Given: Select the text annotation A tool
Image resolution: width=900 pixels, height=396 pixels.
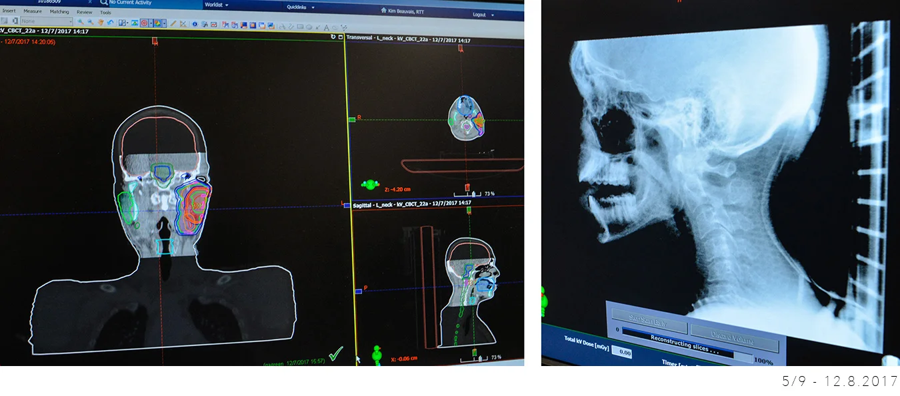Looking at the screenshot, I should [x=326, y=27].
